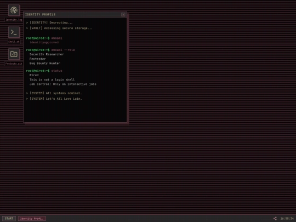Click the share icon in the taskbar
This screenshot has width=296, height=222.
[275, 218]
